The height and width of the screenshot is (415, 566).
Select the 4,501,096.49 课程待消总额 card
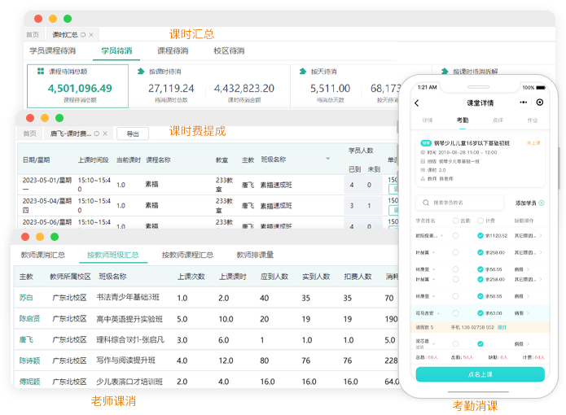pos(77,86)
